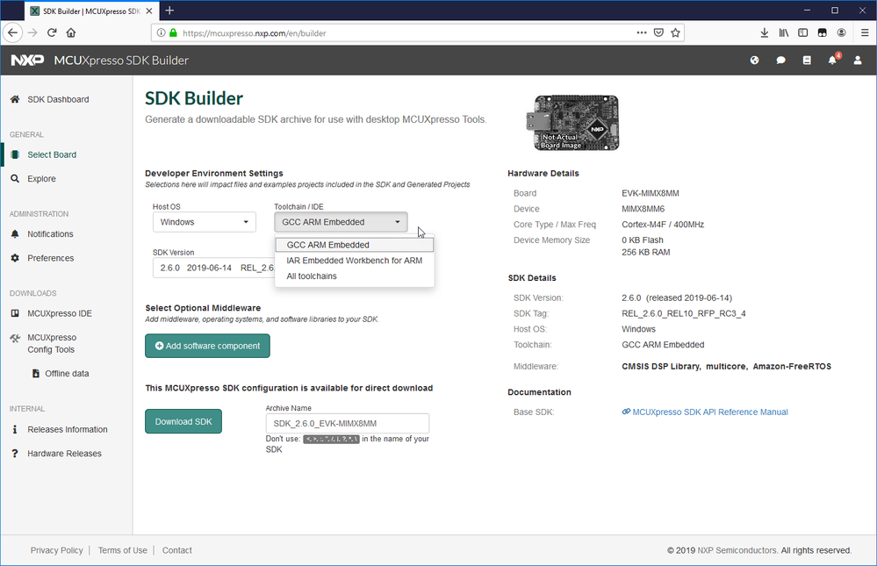
Task: Open the documentation book icon in header
Action: tap(807, 61)
